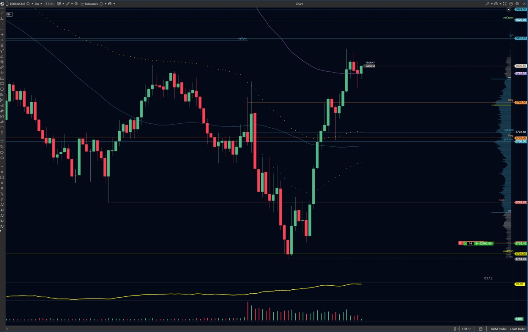528x332 pixels.
Task: Select the text T annotation tool
Action: coord(2,141)
